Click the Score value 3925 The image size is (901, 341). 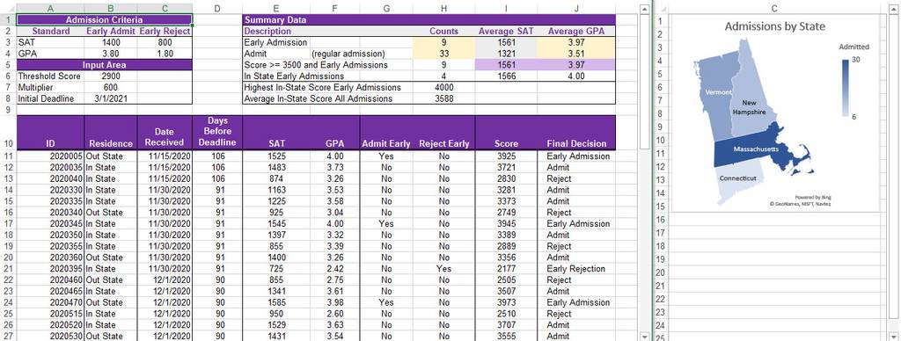(x=506, y=156)
